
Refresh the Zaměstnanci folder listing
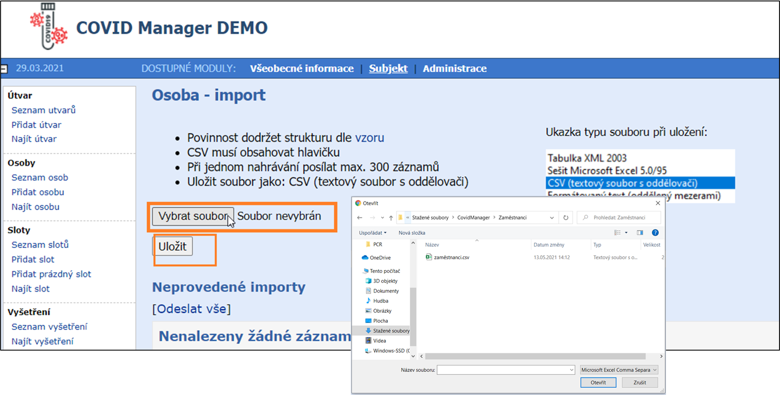coord(566,218)
